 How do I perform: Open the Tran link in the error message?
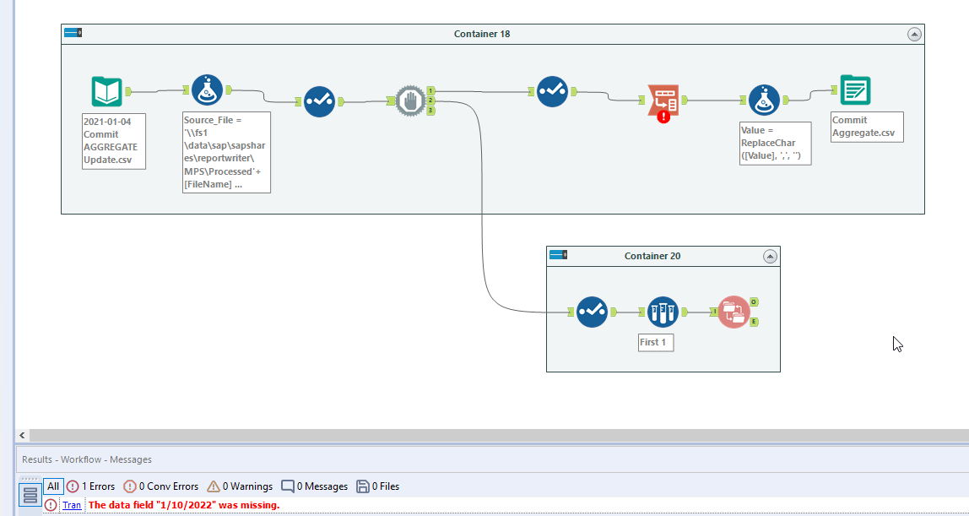point(72,505)
